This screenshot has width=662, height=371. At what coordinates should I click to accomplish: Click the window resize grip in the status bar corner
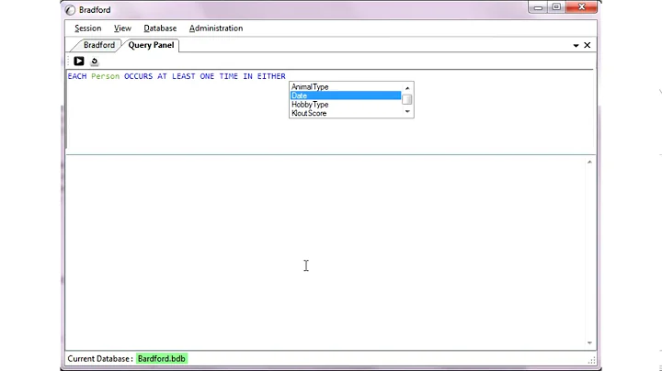pos(592,360)
